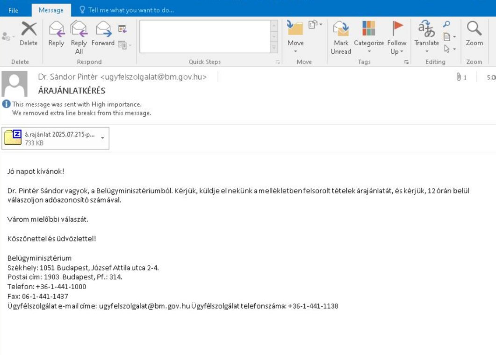Open the Translate menu
Image resolution: width=496 pixels, height=355 pixels.
coord(426,37)
